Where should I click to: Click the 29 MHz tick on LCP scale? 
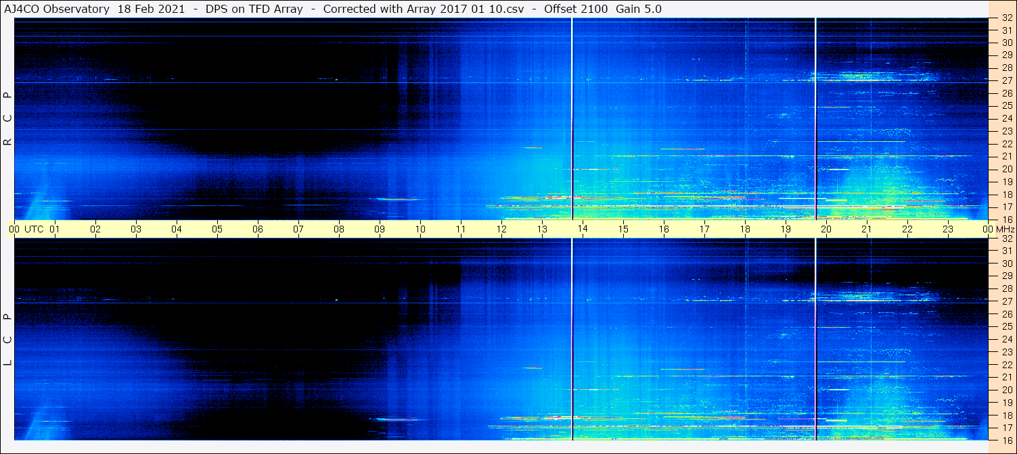point(1007,276)
